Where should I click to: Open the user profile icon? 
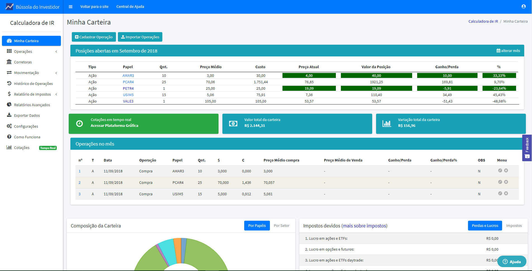(524, 6)
